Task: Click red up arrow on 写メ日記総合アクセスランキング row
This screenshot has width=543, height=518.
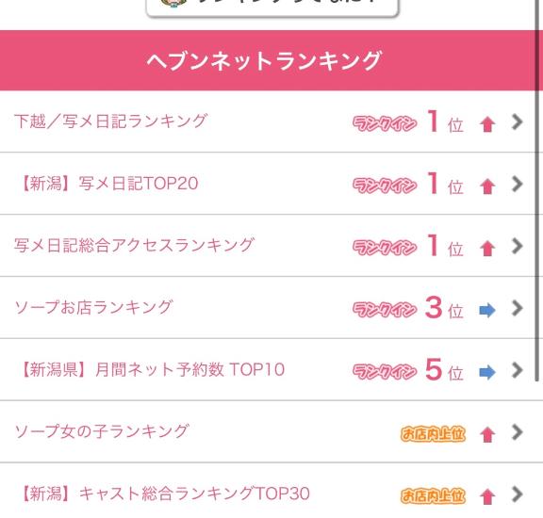Action: pos(487,248)
